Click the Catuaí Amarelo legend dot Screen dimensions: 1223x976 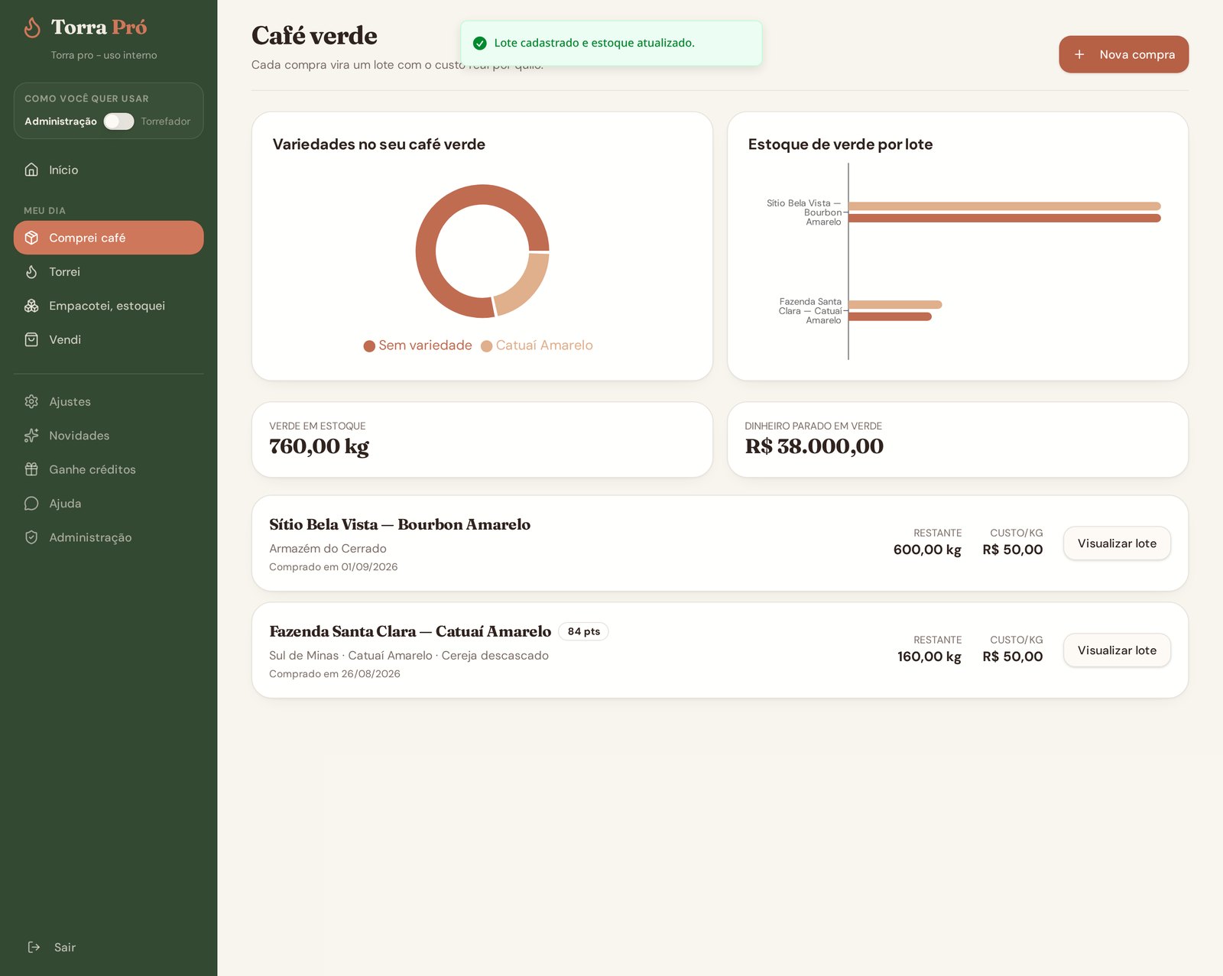point(486,346)
